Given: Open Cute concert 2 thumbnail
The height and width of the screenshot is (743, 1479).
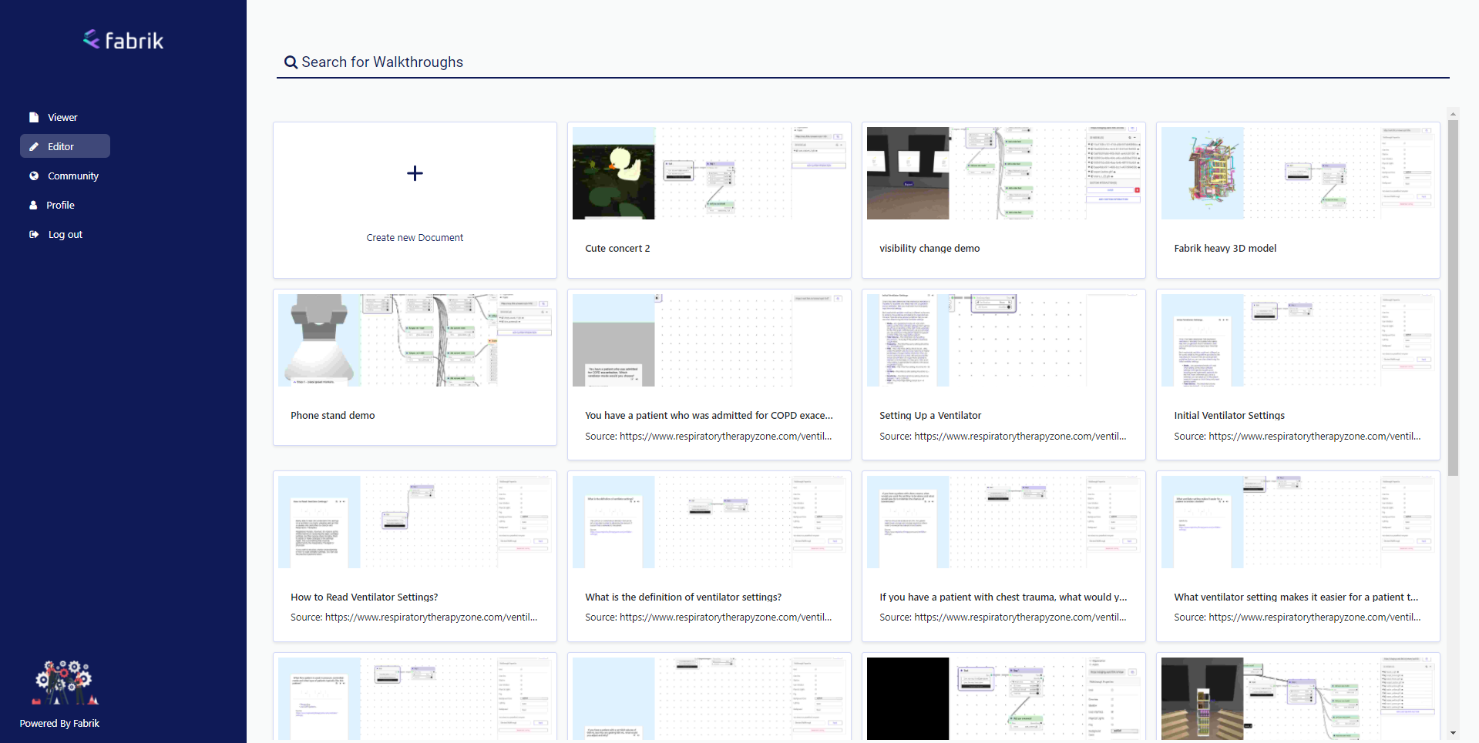Looking at the screenshot, I should [709, 173].
